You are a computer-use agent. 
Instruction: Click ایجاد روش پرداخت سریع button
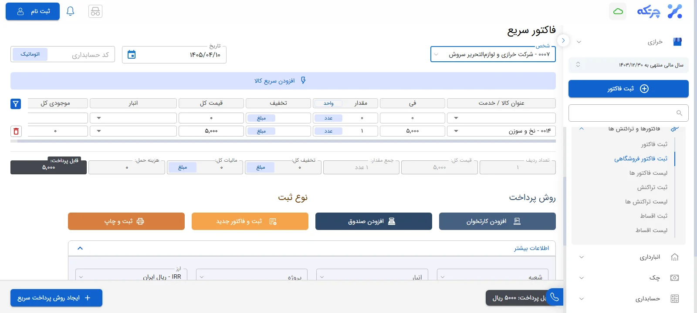coord(57,298)
